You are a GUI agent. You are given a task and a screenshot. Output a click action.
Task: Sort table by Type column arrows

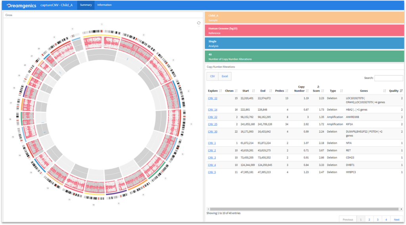(341, 91)
